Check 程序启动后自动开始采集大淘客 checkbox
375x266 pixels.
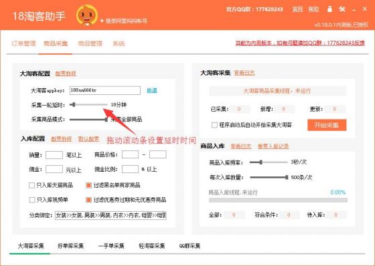214,125
